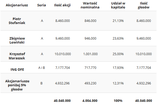Select the Wartość nominalna header
The image size is (157, 105).
click(x=90, y=5)
